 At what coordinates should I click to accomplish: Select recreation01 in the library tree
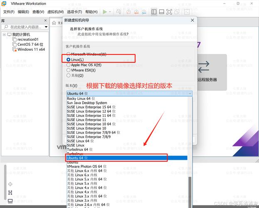tap(28, 40)
